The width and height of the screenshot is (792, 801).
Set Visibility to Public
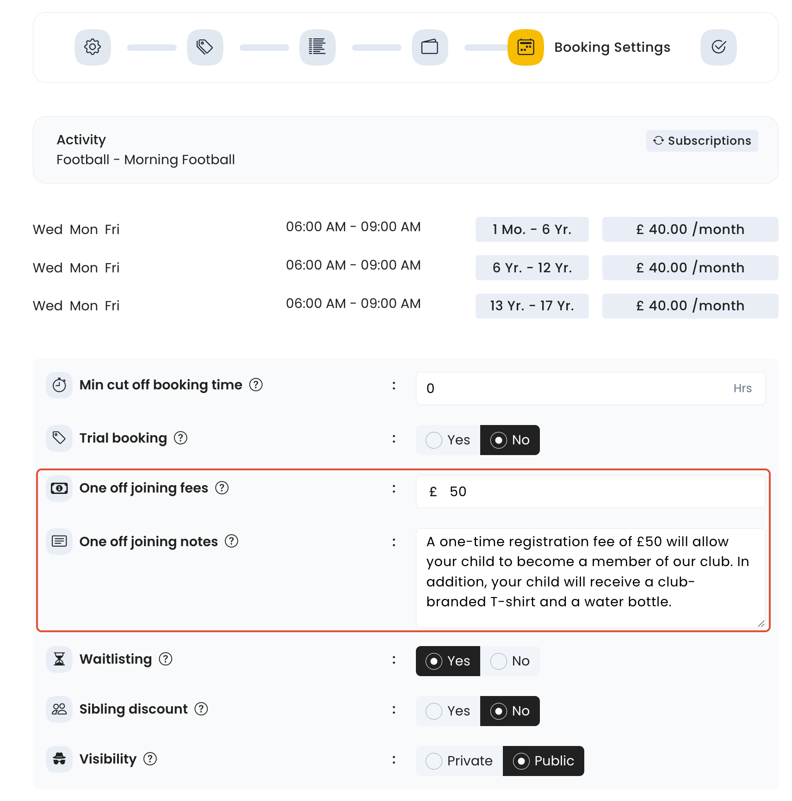coord(544,761)
